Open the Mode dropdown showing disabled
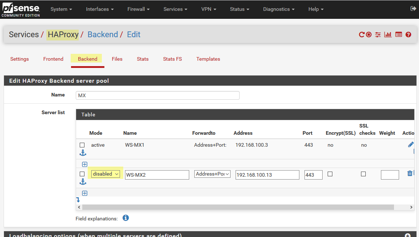The image size is (419, 237). click(105, 174)
